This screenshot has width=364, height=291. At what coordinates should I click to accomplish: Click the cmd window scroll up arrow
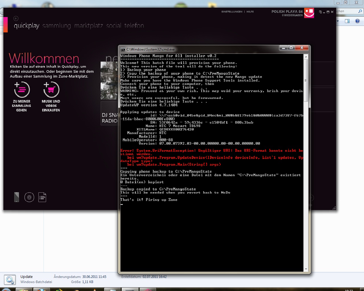pos(306,57)
